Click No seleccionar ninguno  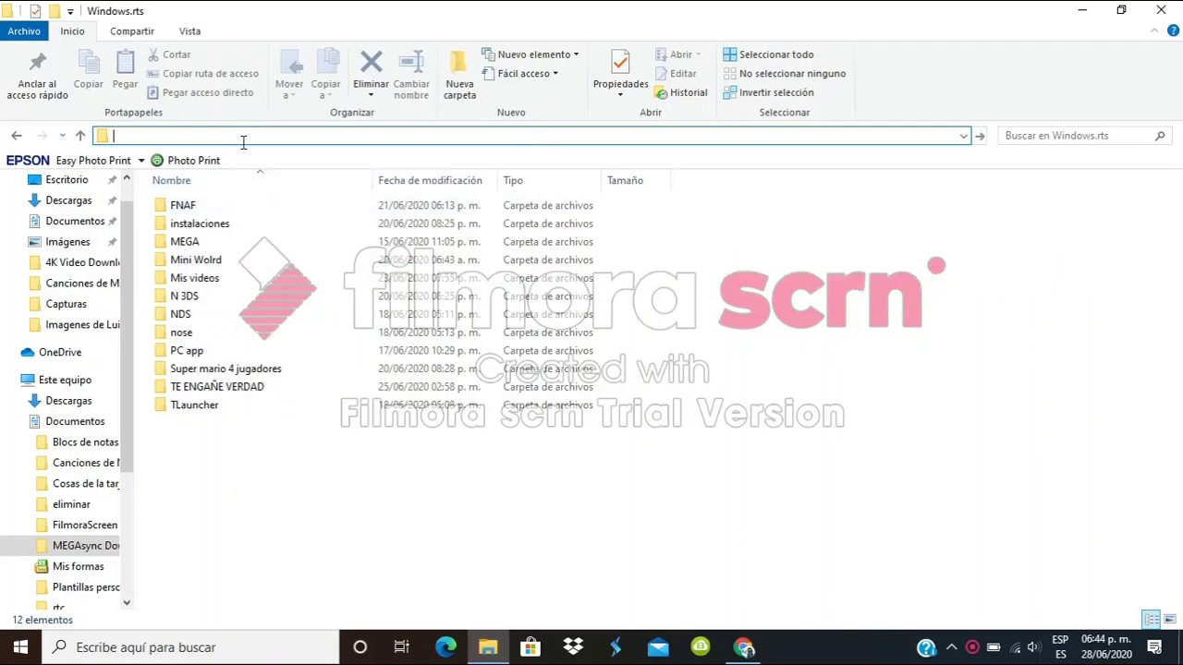[x=784, y=73]
